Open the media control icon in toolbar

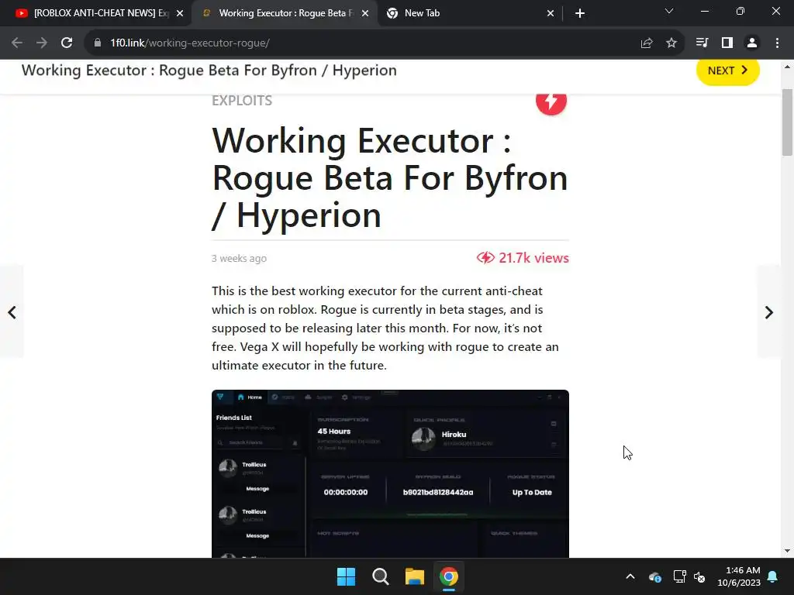702,43
